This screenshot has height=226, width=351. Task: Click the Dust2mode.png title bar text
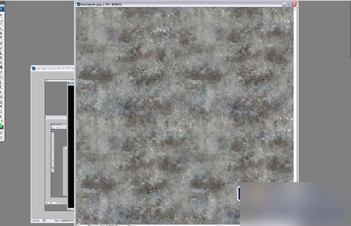coord(101,4)
